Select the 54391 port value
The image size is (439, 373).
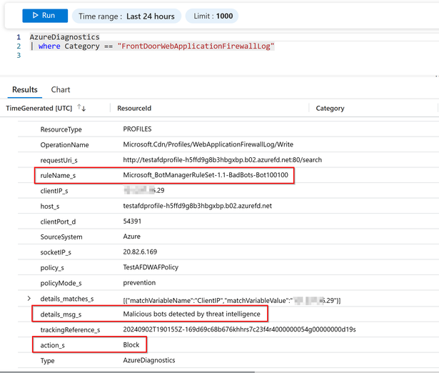coord(132,221)
